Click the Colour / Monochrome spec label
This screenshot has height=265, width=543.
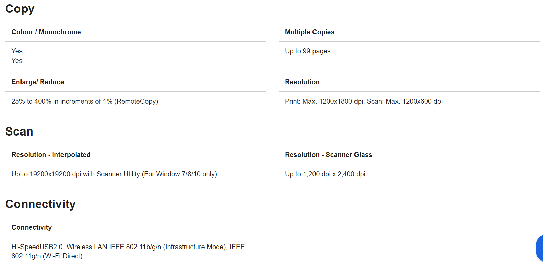[x=46, y=32]
